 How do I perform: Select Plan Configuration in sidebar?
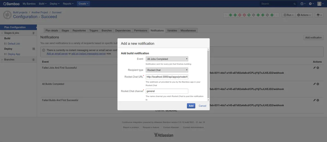click(x=18, y=27)
